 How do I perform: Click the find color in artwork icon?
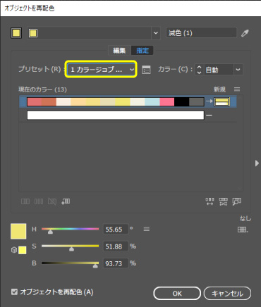tap(237, 201)
